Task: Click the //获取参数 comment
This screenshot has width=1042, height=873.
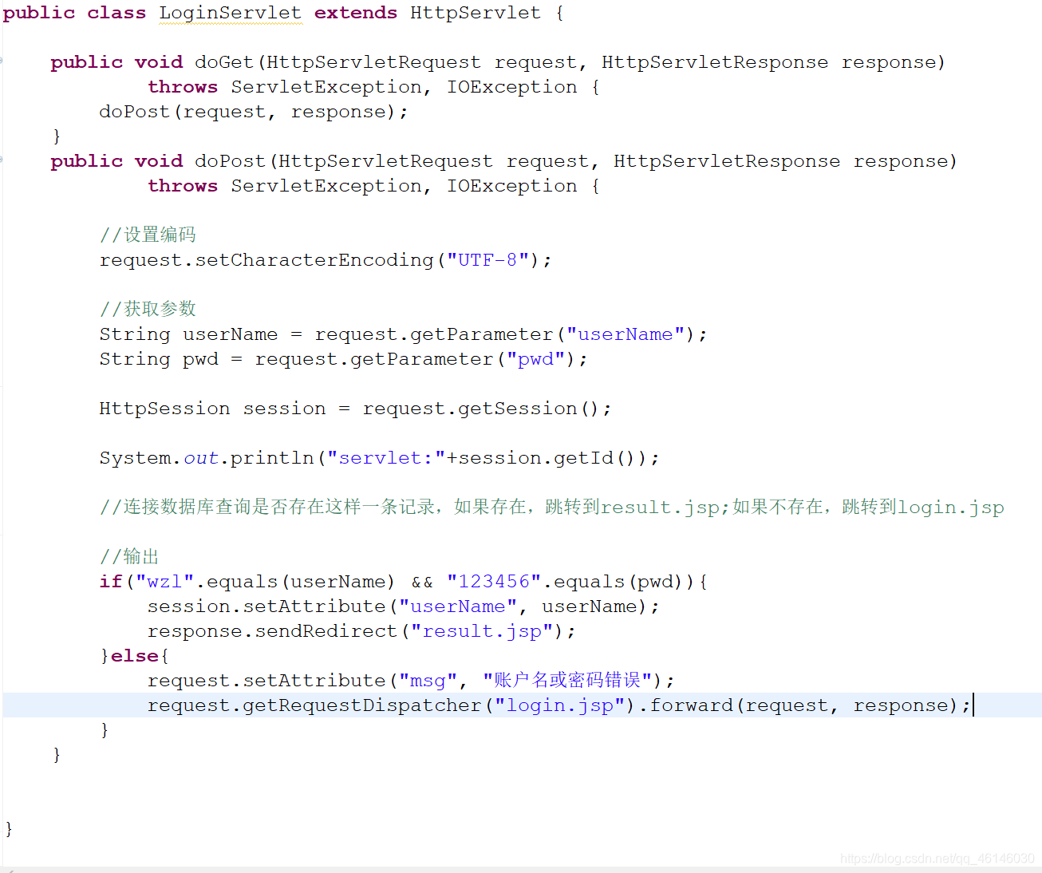Action: point(148,309)
